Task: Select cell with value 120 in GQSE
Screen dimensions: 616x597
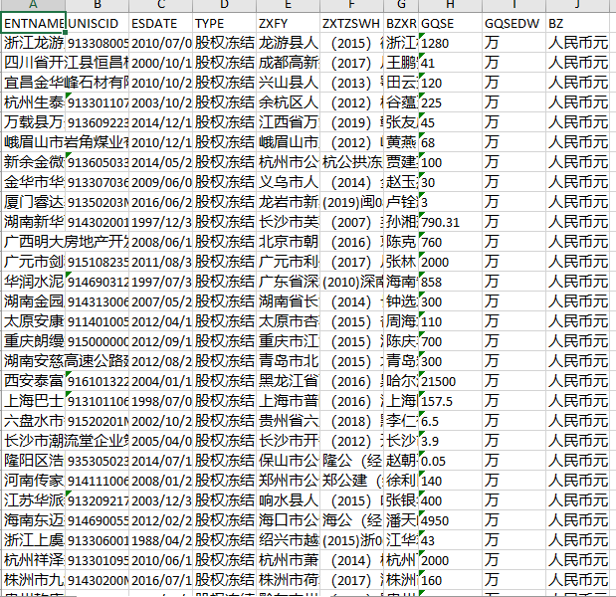Action: 451,83
